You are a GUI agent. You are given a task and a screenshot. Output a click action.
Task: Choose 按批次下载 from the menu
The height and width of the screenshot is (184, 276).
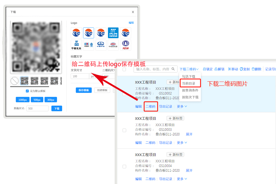[190, 97]
